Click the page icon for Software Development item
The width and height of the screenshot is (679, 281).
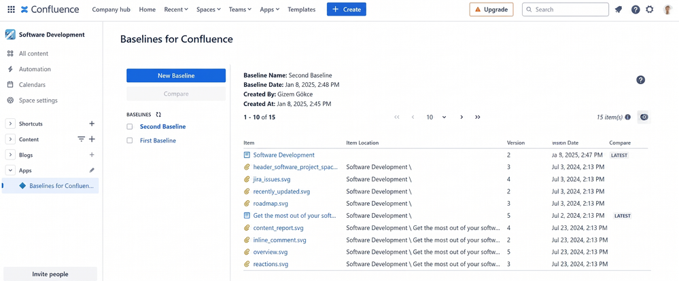coord(247,155)
